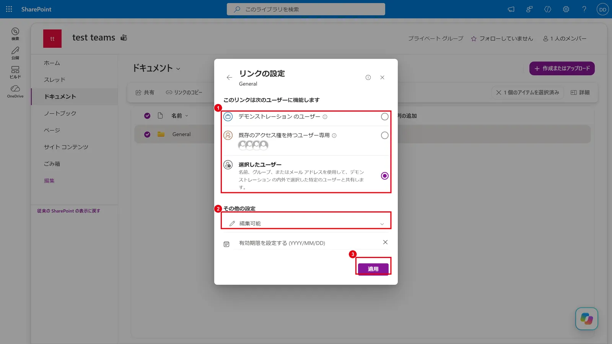The height and width of the screenshot is (344, 612).
Task: Open OneDrive from left rail
Action: point(15,91)
